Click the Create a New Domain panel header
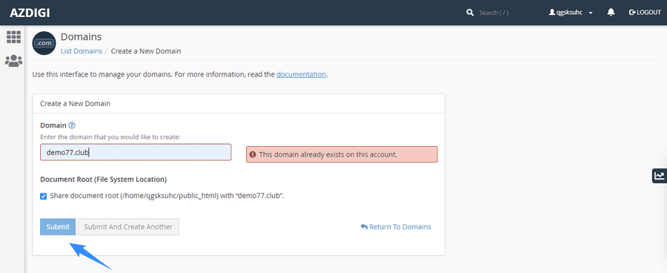This screenshot has width=667, height=273. (239, 104)
